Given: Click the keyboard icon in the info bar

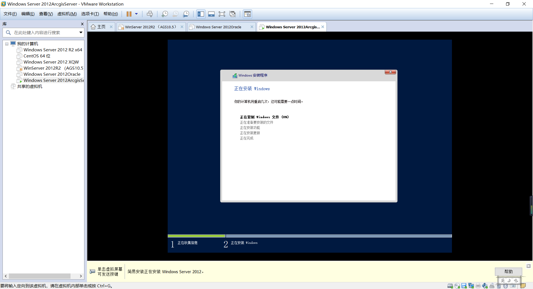Looking at the screenshot, I should coord(92,272).
